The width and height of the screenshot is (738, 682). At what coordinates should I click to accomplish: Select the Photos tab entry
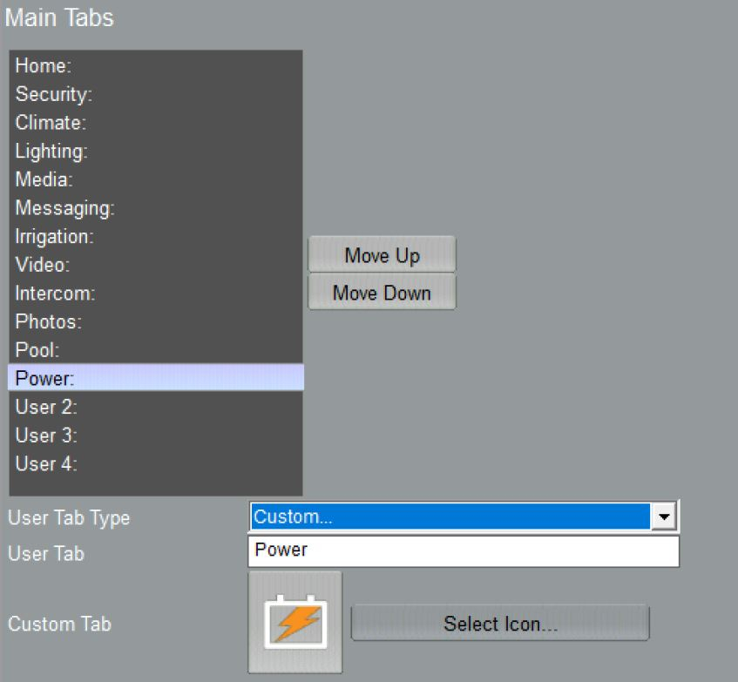click(155, 321)
